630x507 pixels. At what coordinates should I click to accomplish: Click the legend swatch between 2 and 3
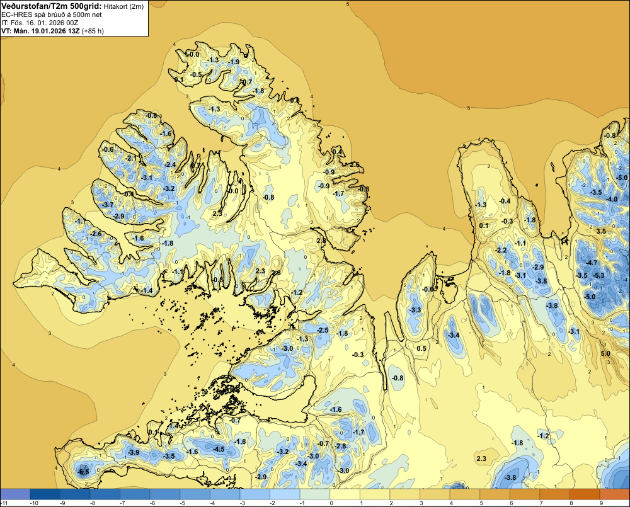click(405, 494)
